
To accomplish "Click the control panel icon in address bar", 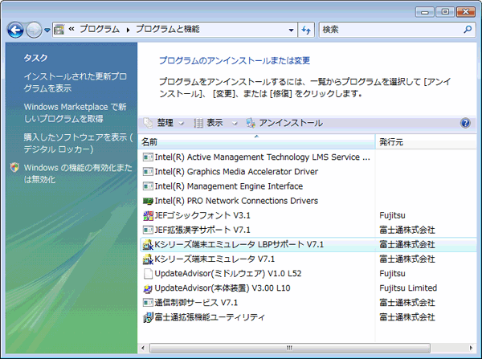I will tap(59, 30).
